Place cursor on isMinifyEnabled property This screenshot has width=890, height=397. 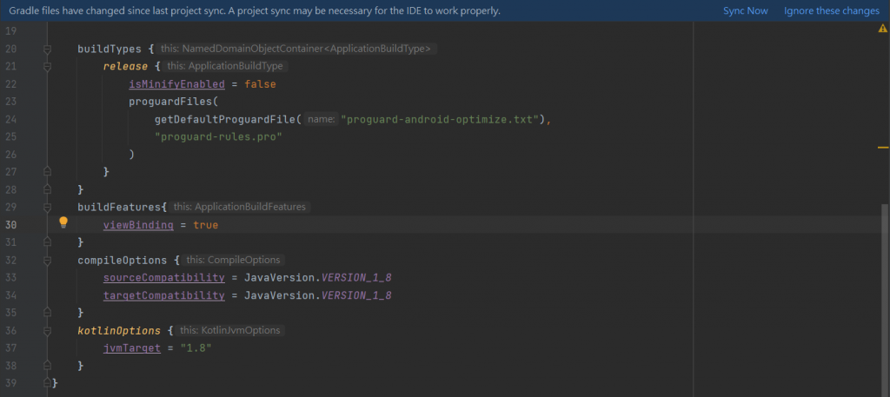pyautogui.click(x=176, y=84)
